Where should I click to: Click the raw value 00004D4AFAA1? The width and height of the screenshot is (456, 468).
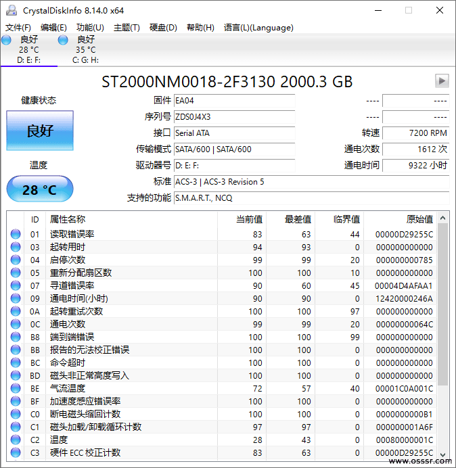pyautogui.click(x=404, y=285)
